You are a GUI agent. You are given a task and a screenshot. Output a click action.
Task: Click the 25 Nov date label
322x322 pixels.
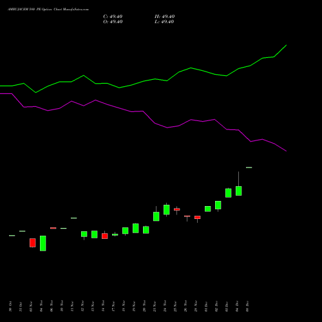tap(175, 307)
